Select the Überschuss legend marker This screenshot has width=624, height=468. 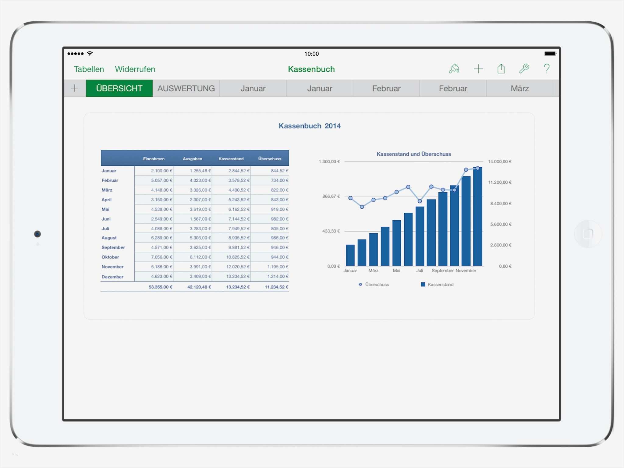(360, 285)
